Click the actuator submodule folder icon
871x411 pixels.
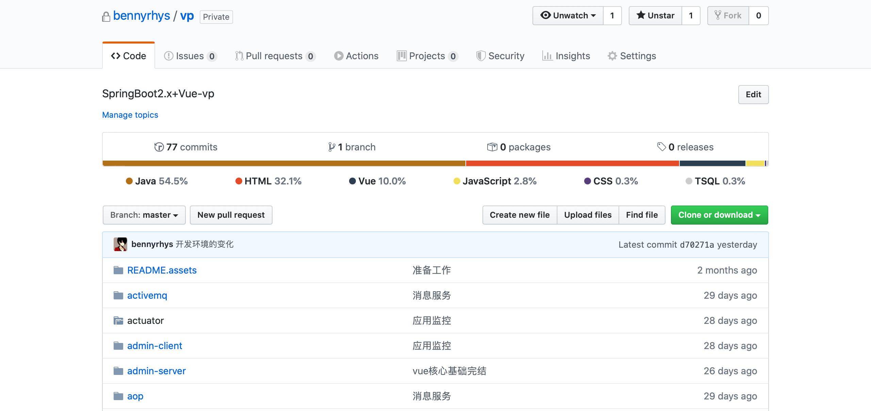[x=118, y=320]
